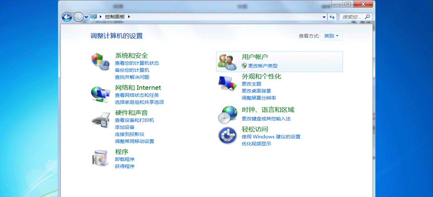Open the 外观和个性化 monitor icon

tap(227, 83)
